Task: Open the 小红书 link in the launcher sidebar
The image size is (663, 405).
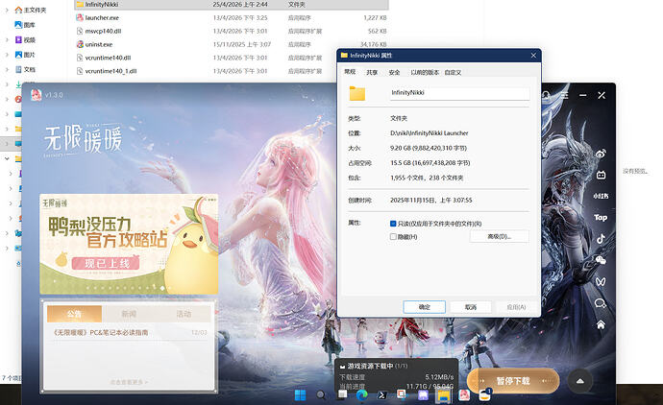Action: coord(601,196)
